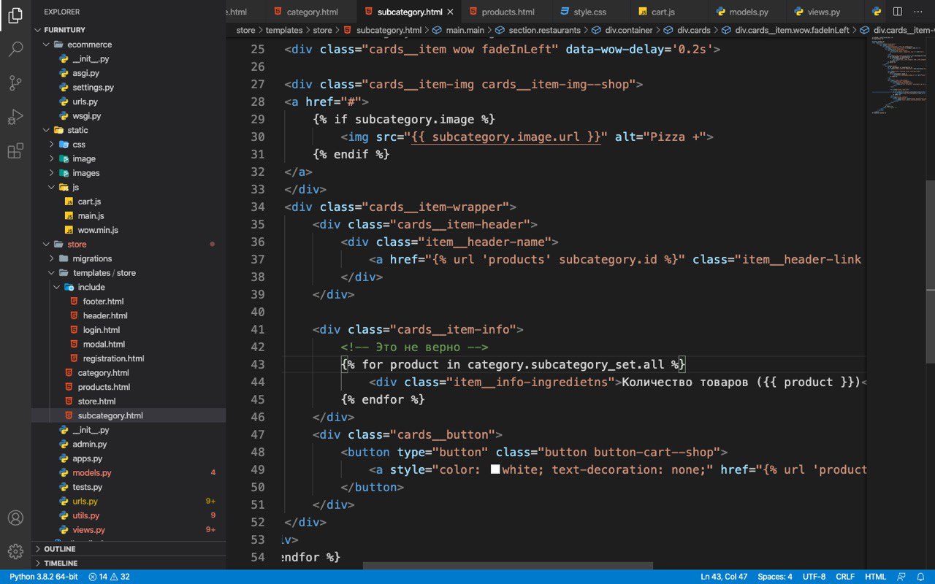Open utils.py file
Image resolution: width=935 pixels, height=584 pixels.
point(85,515)
